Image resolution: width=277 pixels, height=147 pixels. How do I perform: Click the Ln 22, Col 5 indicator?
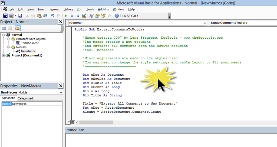[130, 16]
